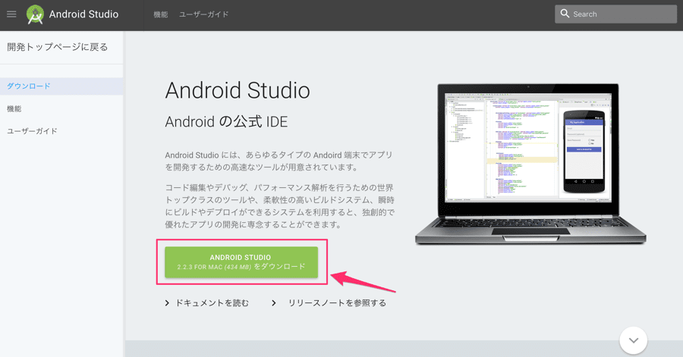The image size is (683, 357).
Task: Click the magnifier icon in Search
Action: 565,14
